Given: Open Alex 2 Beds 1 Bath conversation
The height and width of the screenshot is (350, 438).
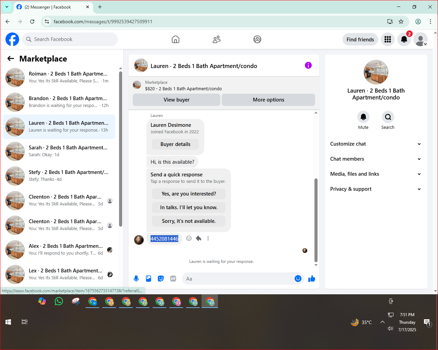Looking at the screenshot, I should tap(59, 250).
